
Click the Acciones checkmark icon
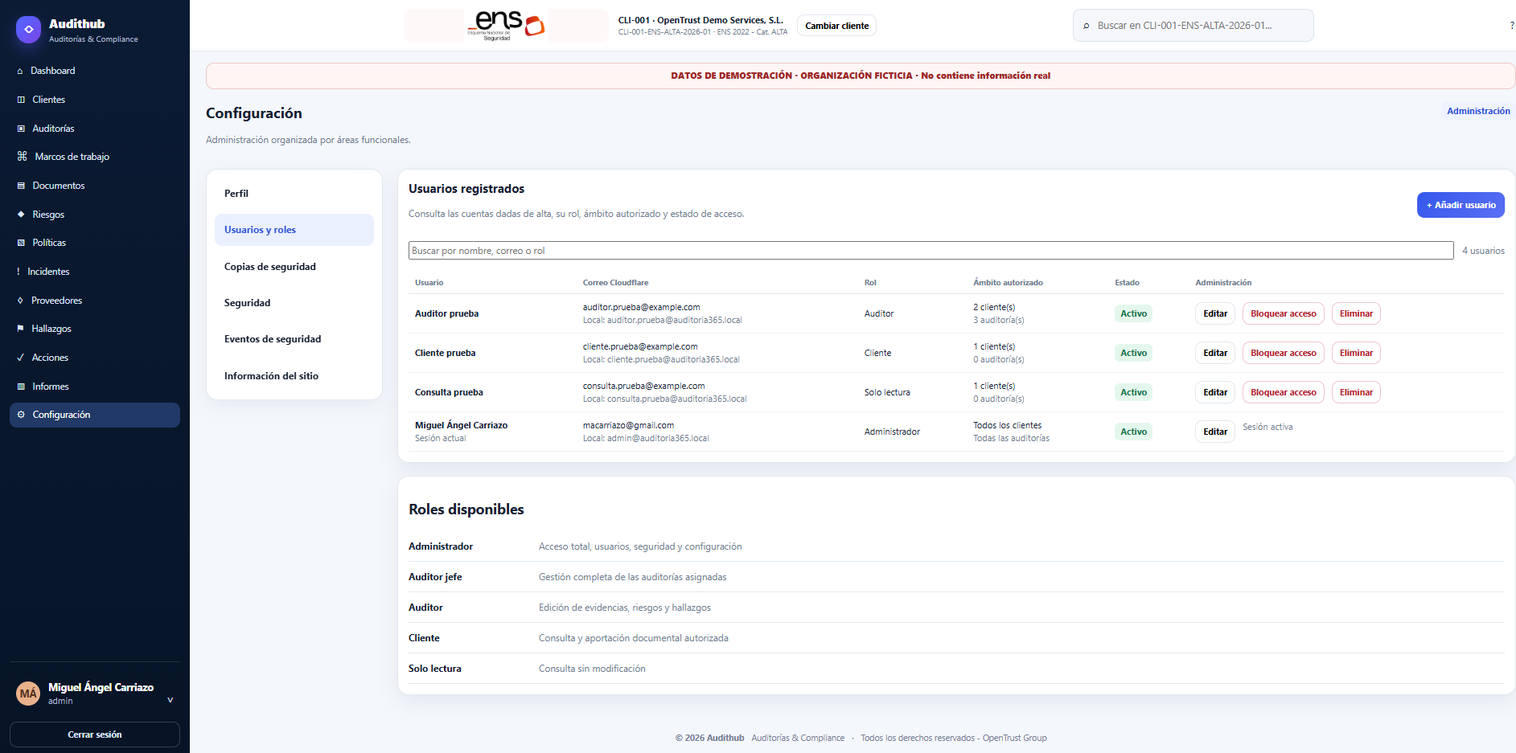tap(20, 358)
